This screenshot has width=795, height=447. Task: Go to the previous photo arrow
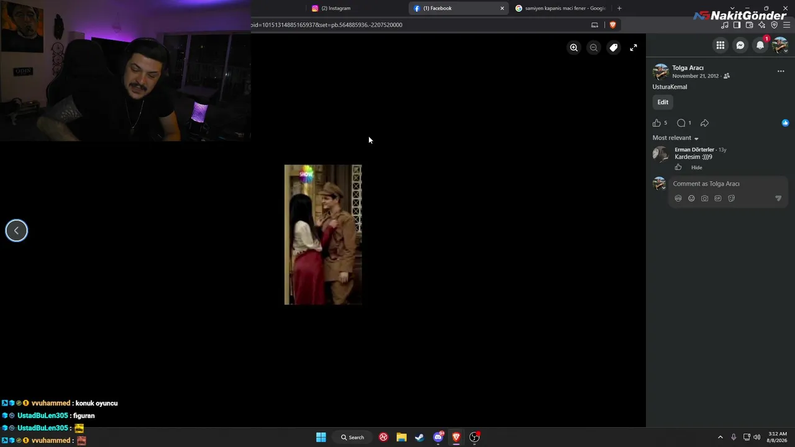(x=16, y=230)
